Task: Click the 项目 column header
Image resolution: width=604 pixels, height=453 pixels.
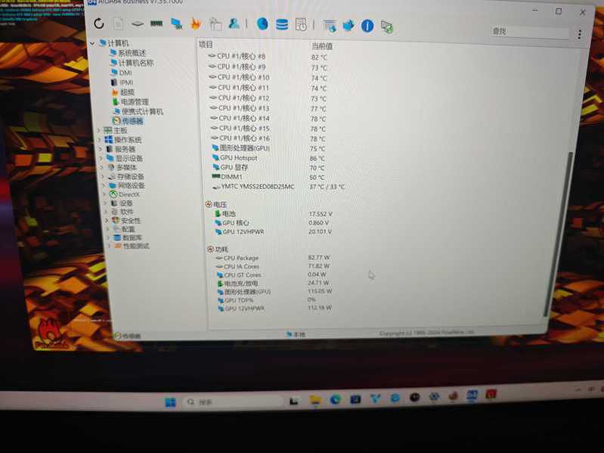Action: (206, 45)
